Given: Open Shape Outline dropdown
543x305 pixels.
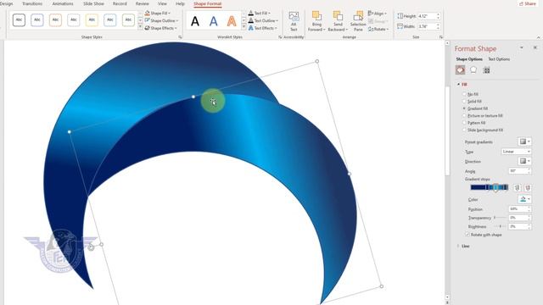Looking at the screenshot, I should point(161,20).
